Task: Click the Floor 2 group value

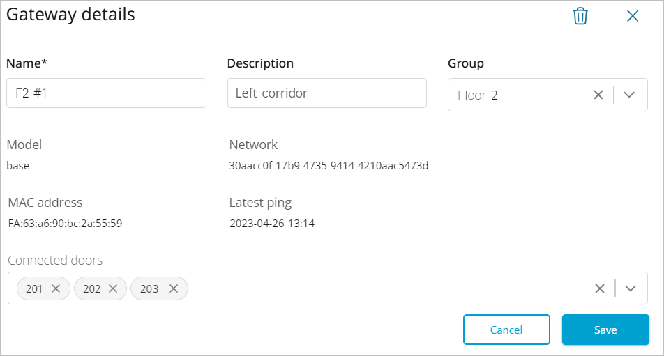Action: 478,95
